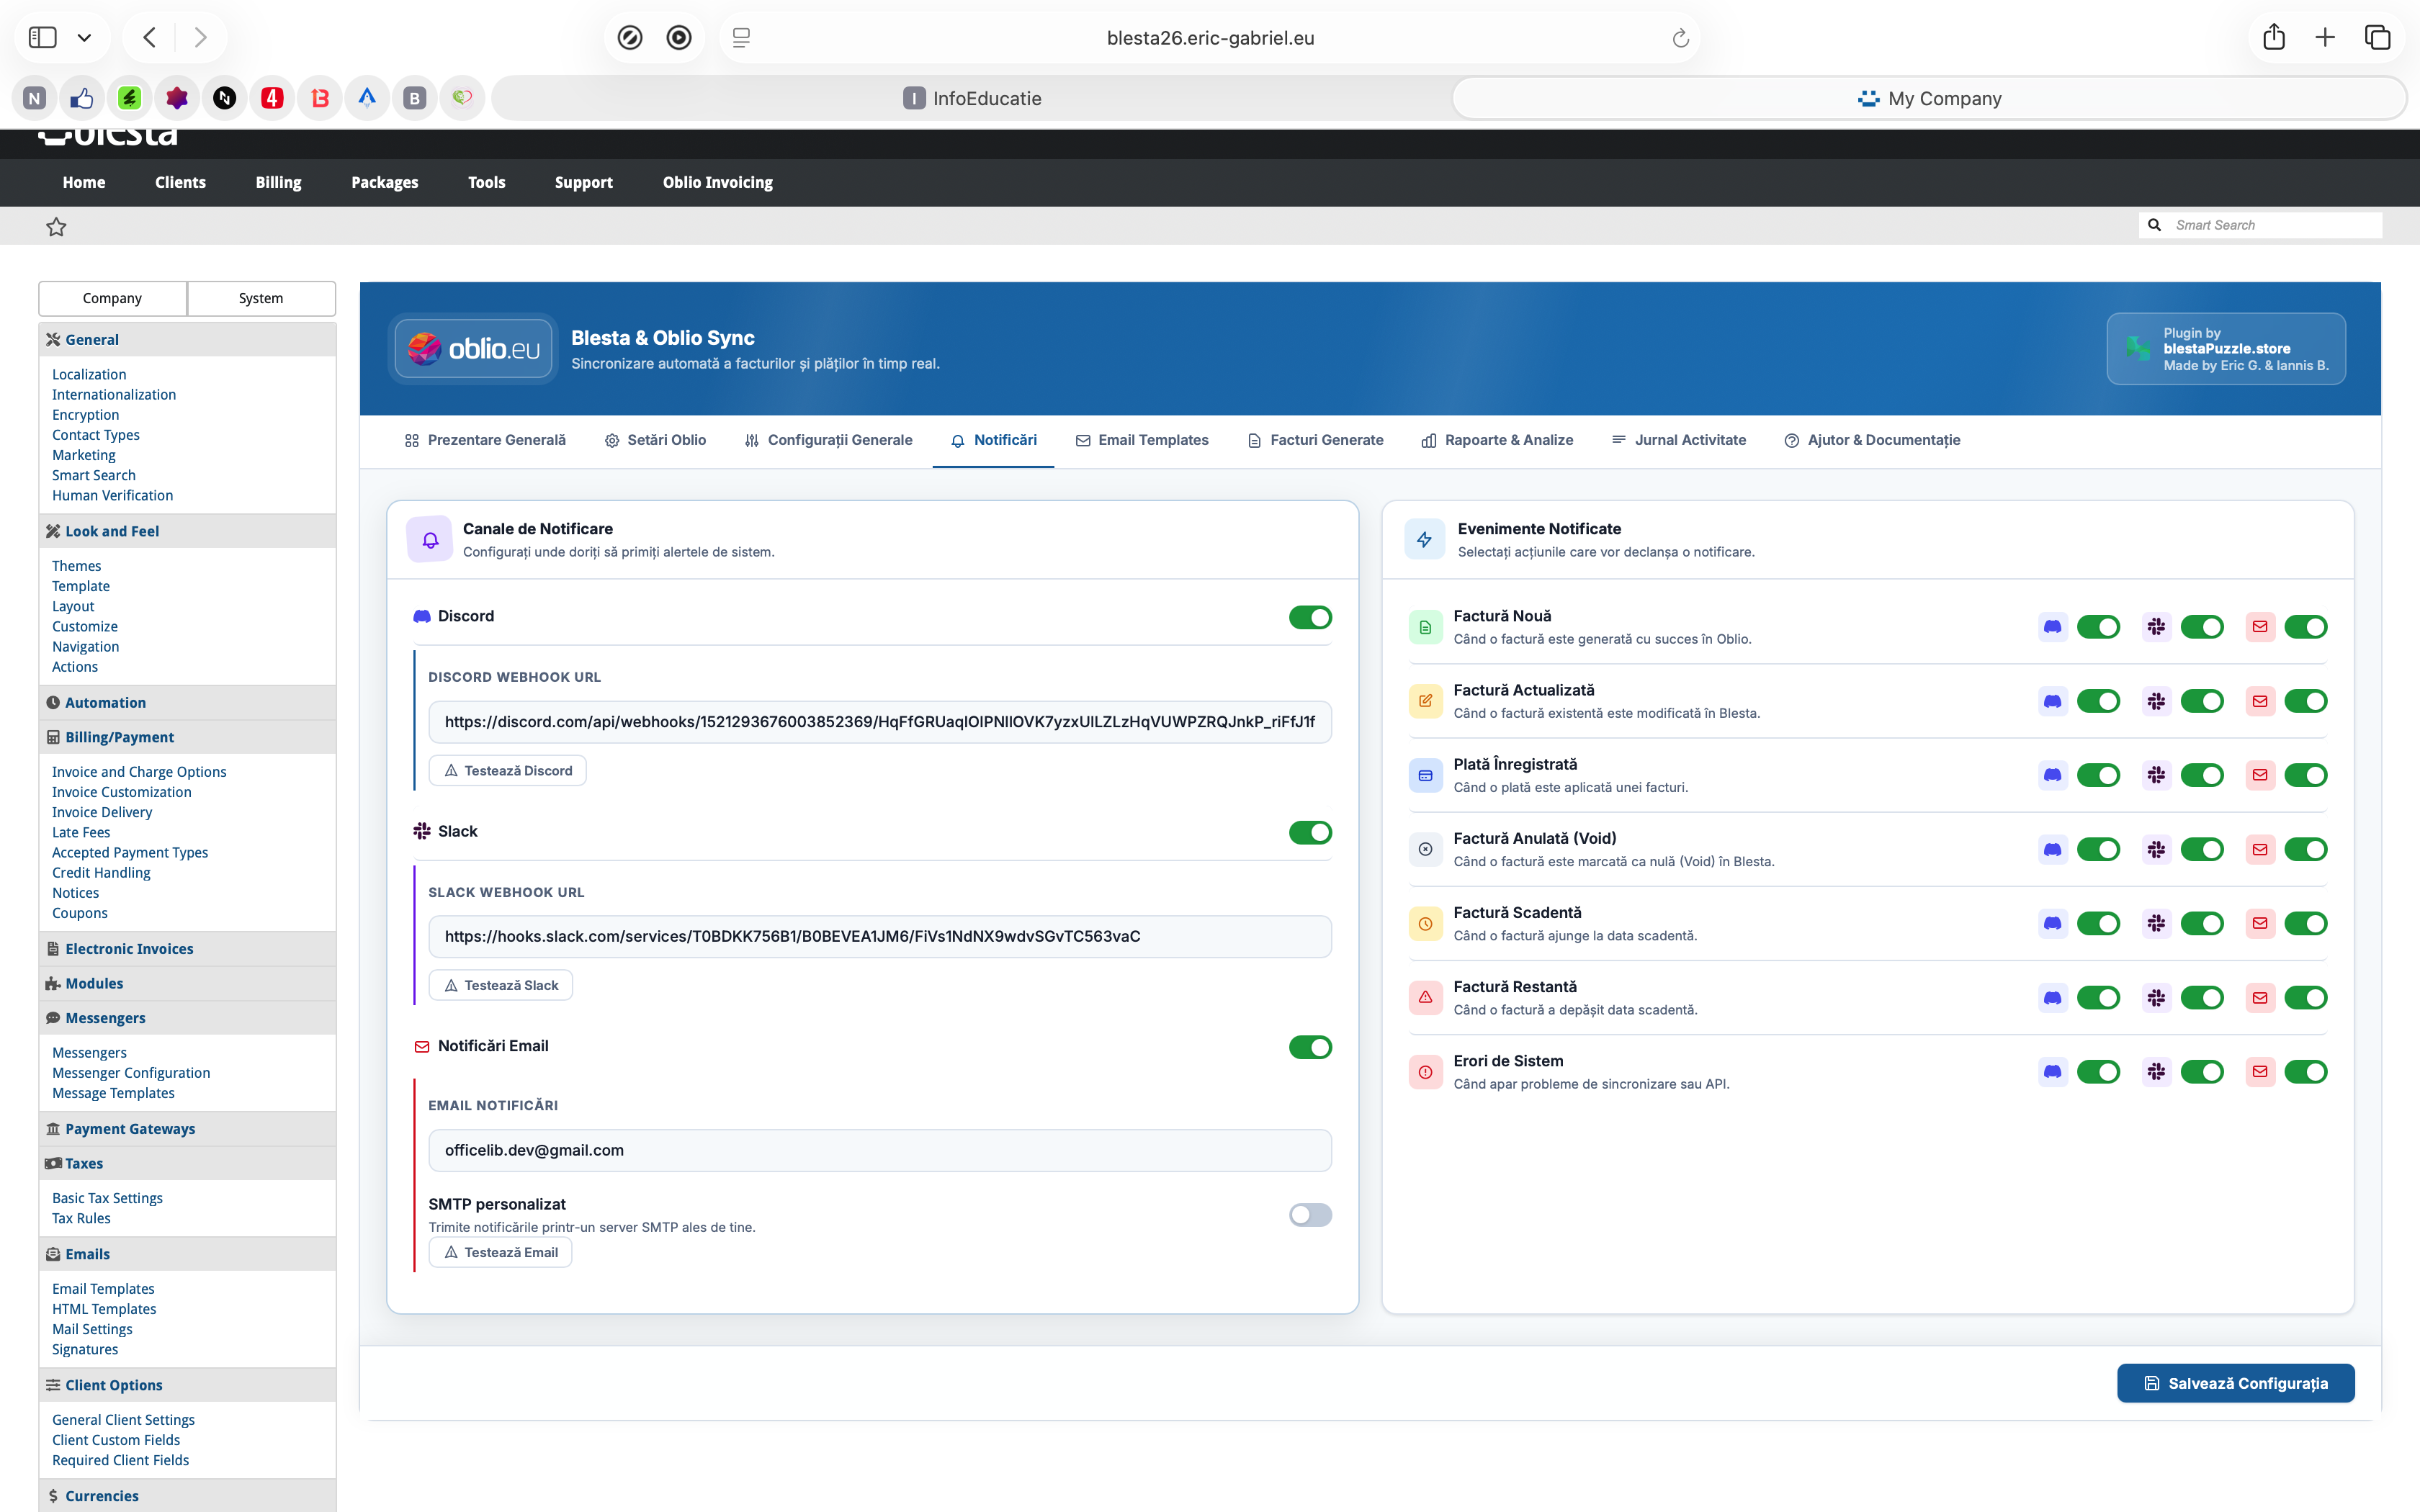This screenshot has height=1512, width=2420.
Task: Click the blesta26.eric-gabriel.eu address bar
Action: point(1210,38)
